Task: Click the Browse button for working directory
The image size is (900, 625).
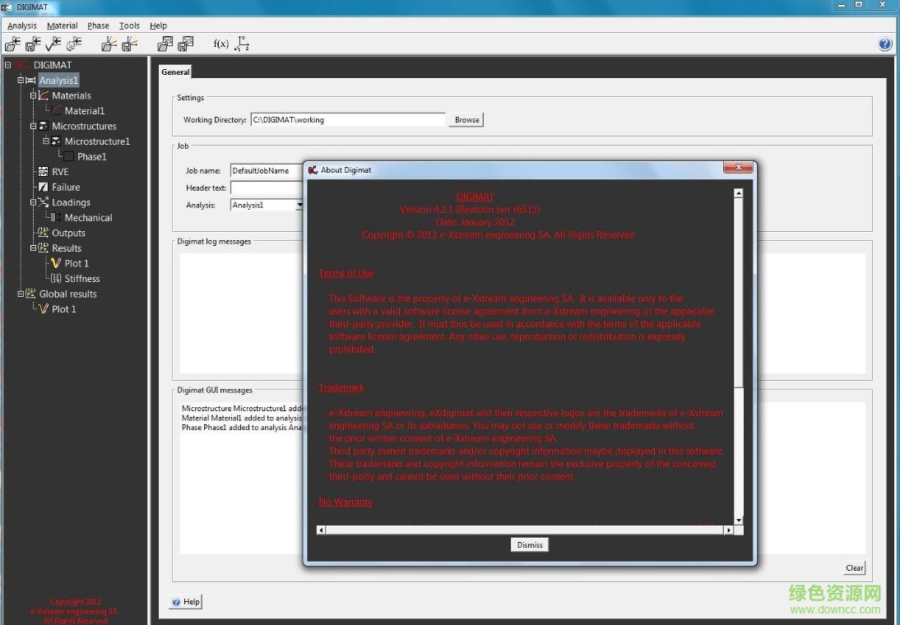Action: coord(466,119)
